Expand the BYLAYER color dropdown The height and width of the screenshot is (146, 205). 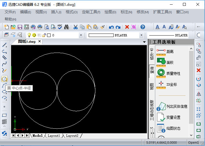click(x=141, y=35)
